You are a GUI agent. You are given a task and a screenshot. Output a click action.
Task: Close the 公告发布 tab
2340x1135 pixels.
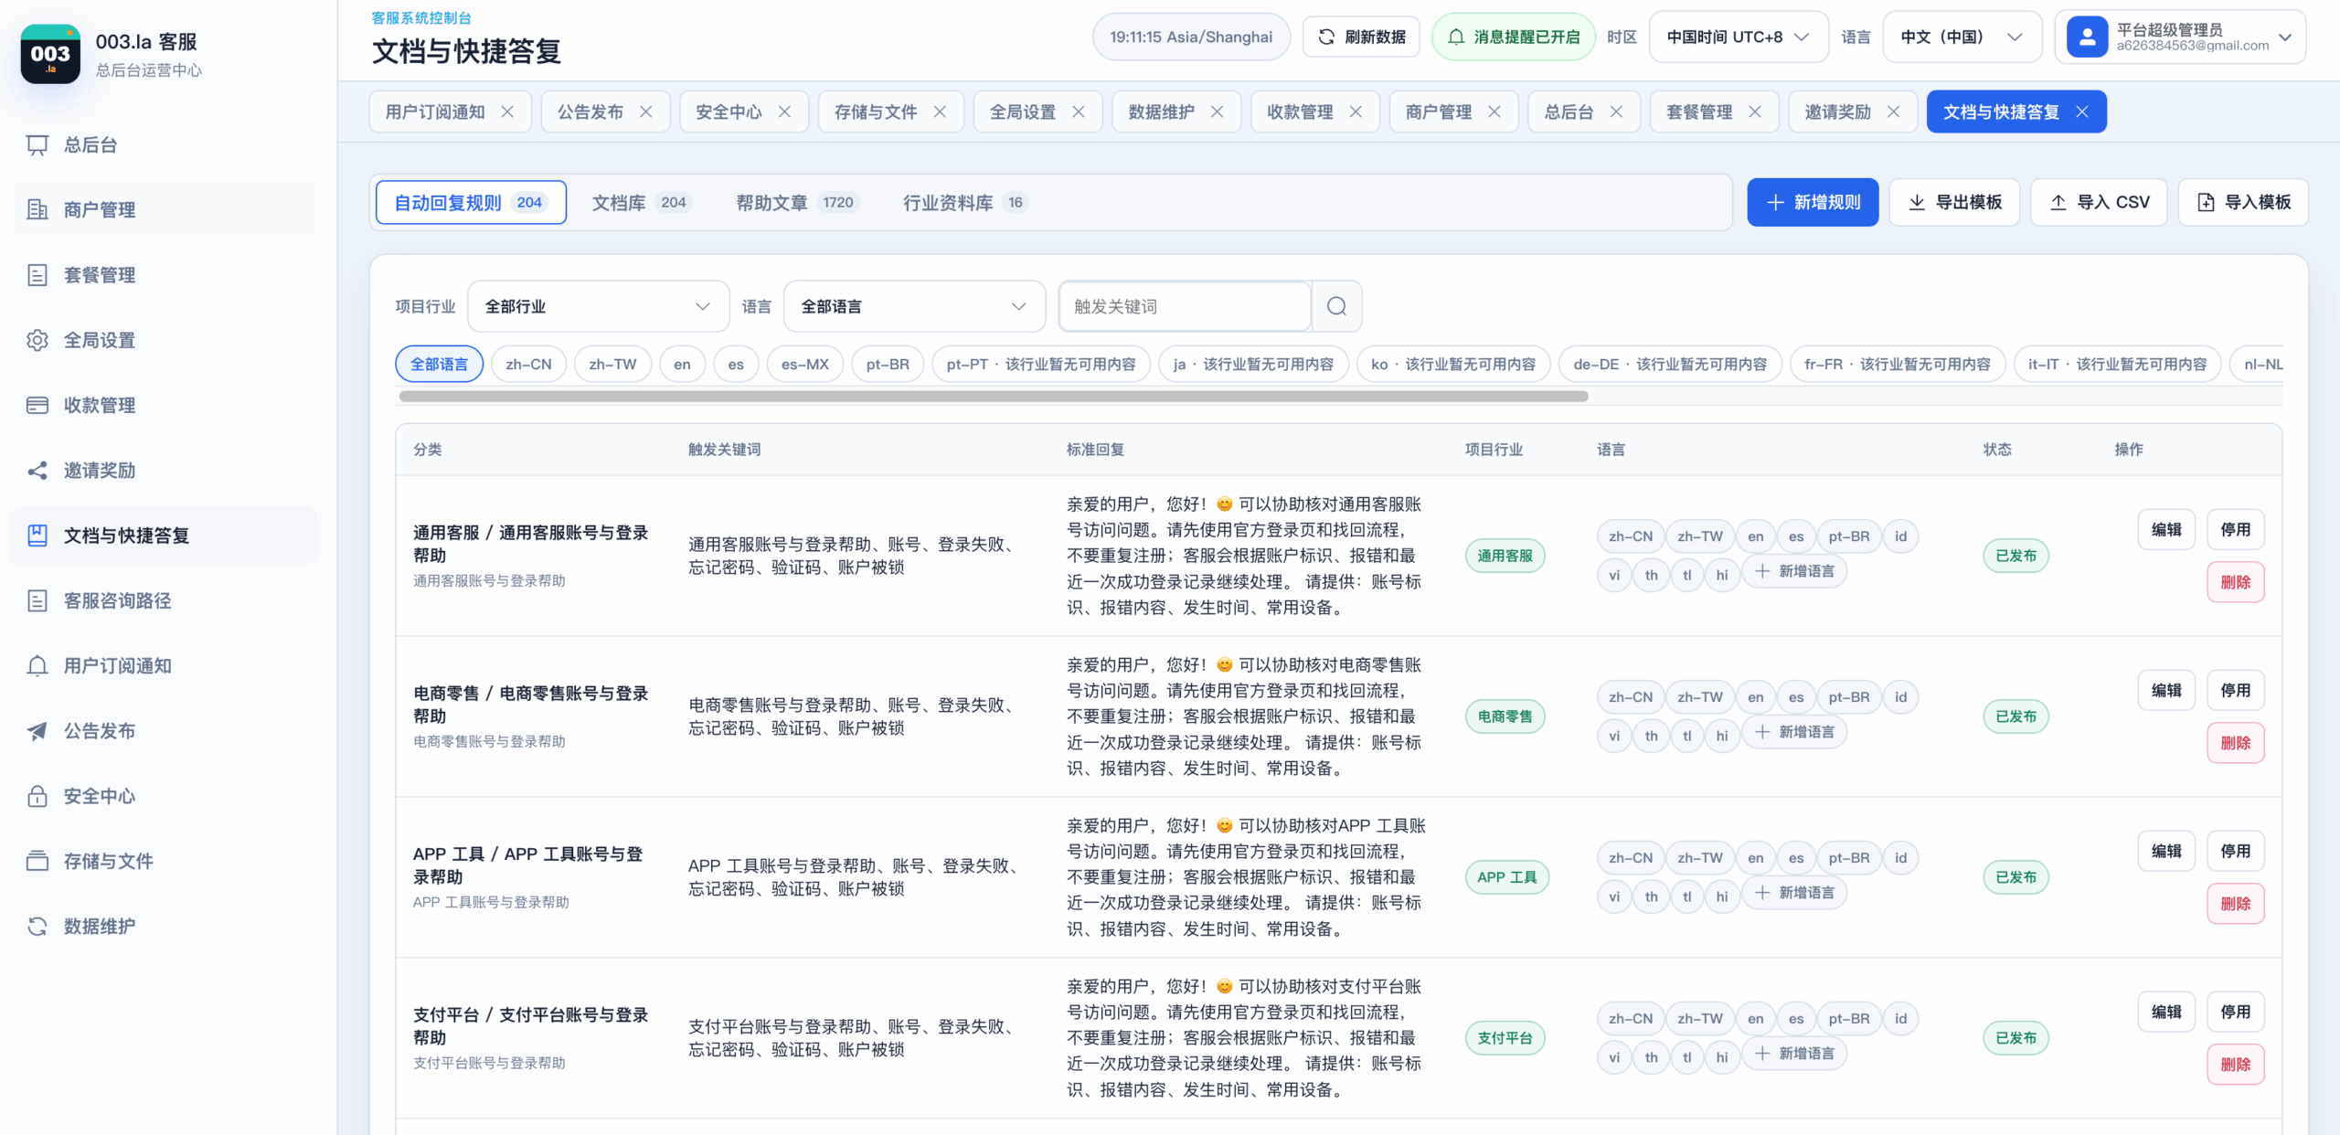pos(646,111)
